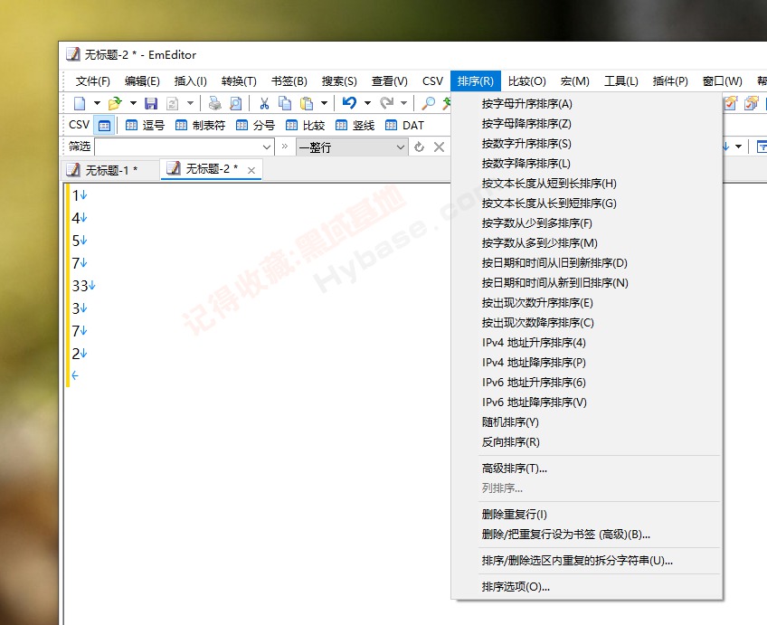Choose 按数字降序排序(L) menu item

tap(587, 164)
